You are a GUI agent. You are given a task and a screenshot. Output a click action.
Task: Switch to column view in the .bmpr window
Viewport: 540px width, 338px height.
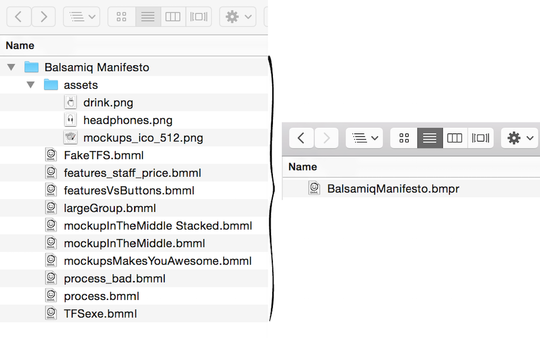point(455,138)
